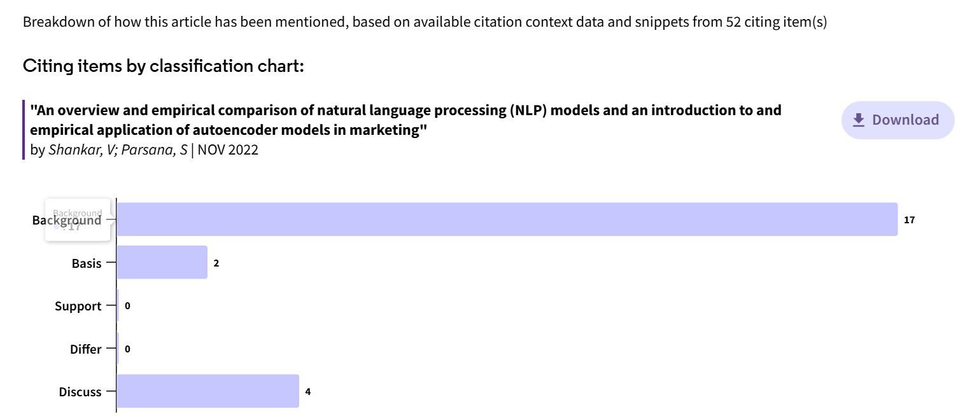Click the Discuss bar in the chart
Screen dimensions: 965x416
click(208, 391)
